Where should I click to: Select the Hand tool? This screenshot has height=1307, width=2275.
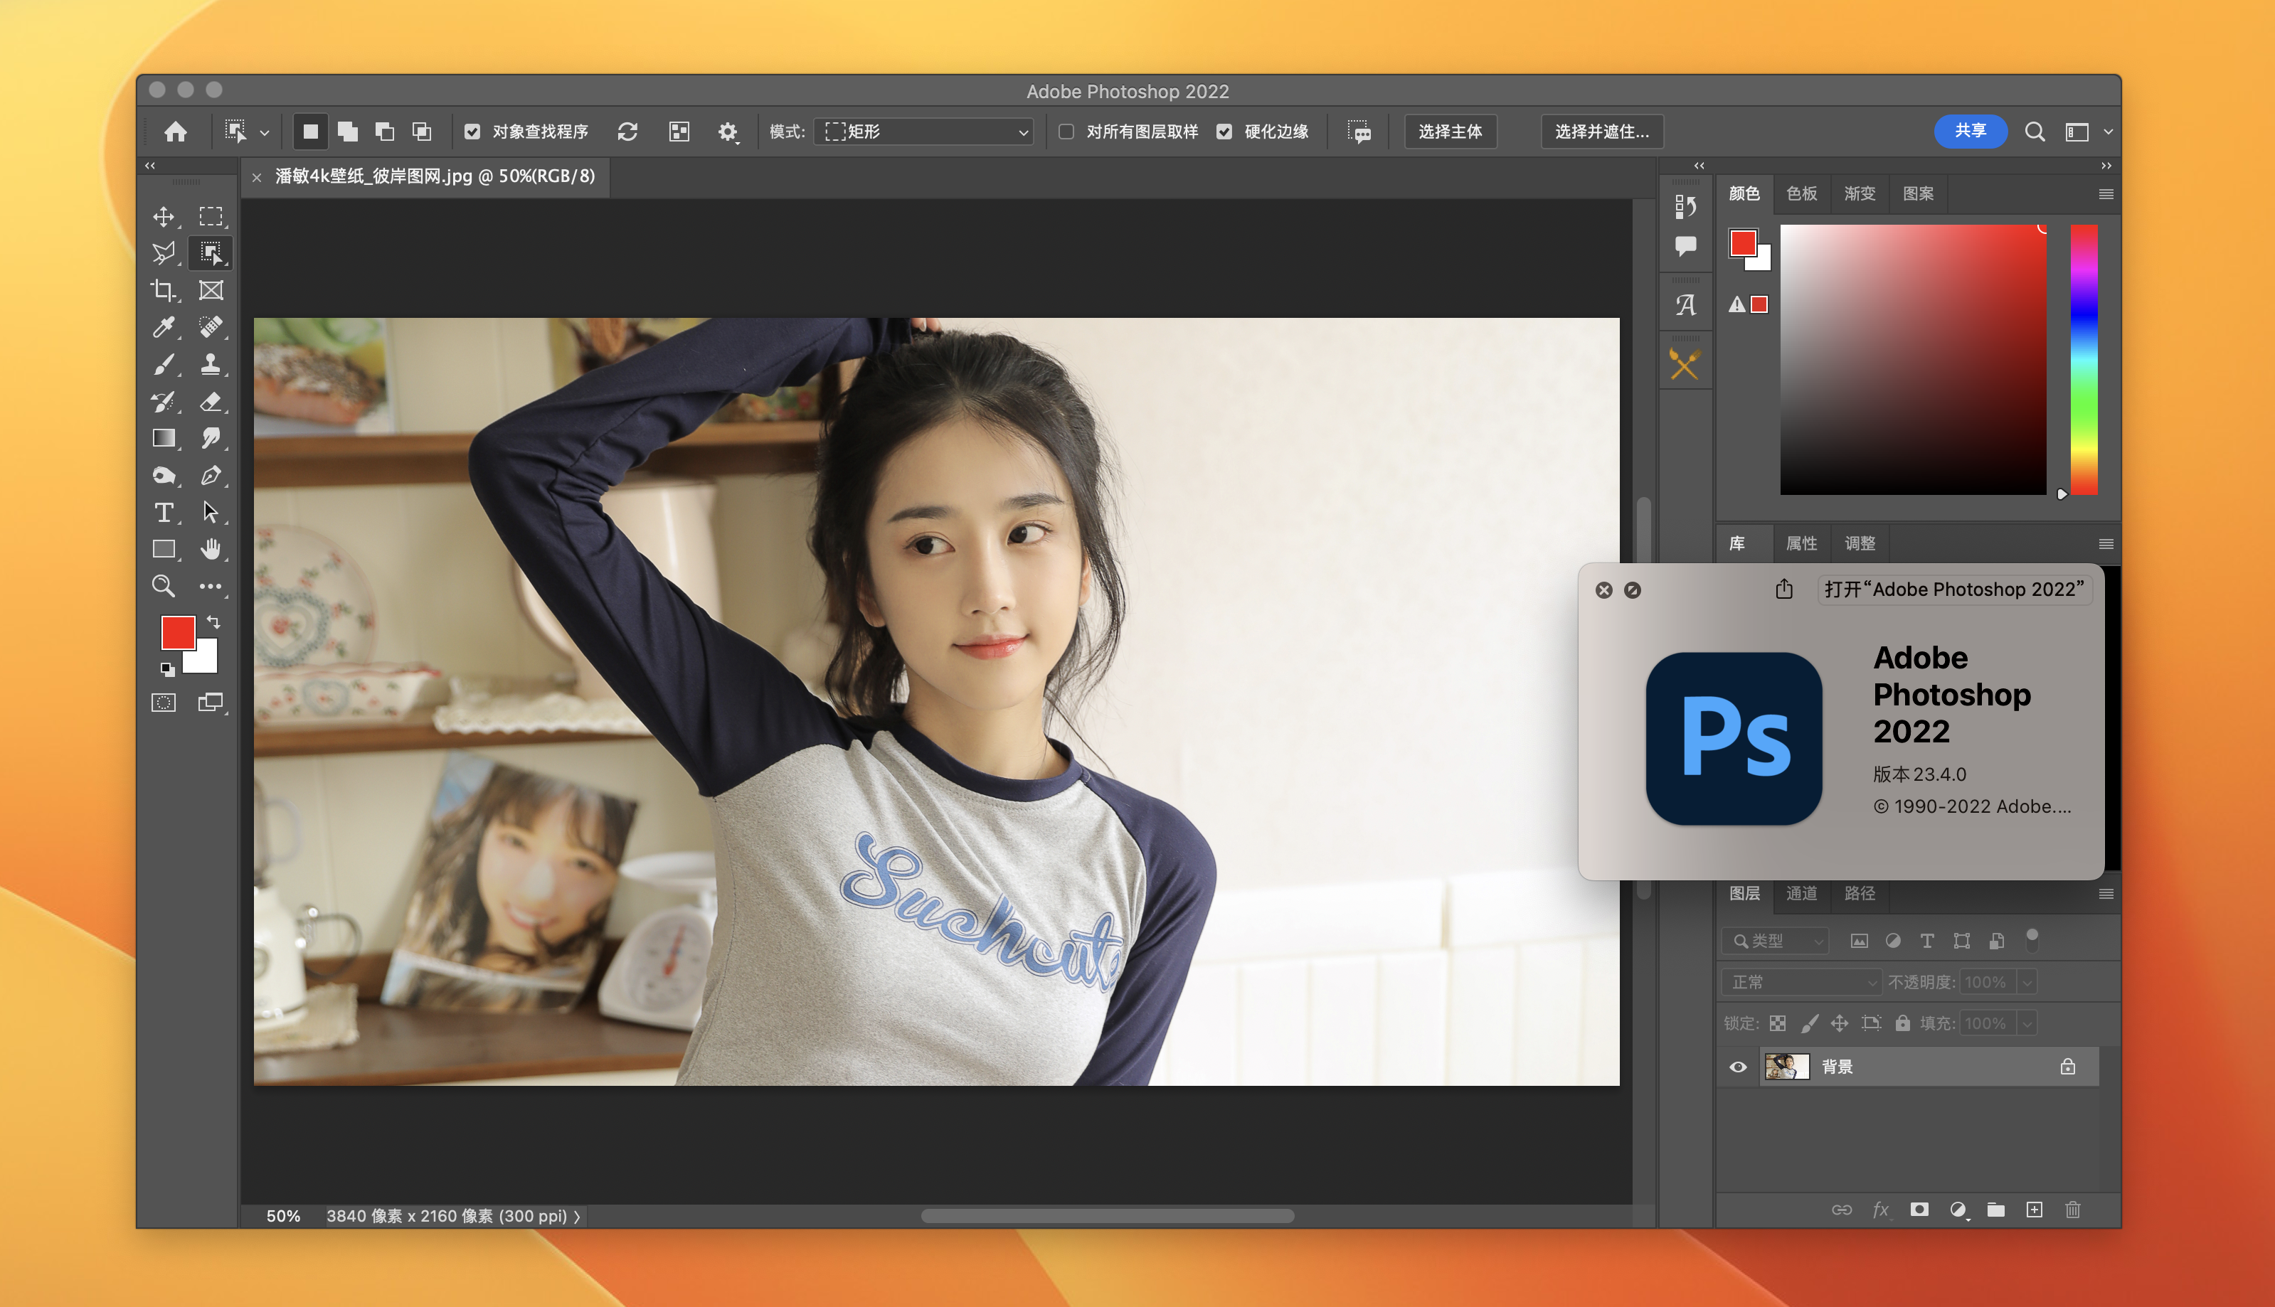[x=210, y=548]
